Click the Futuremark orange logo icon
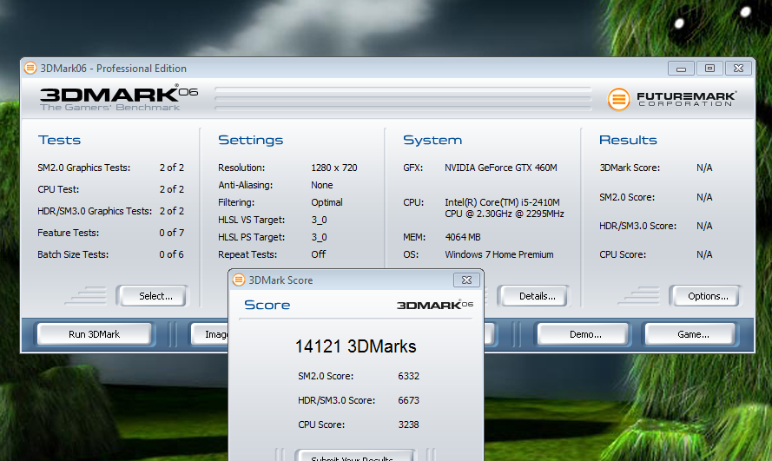The image size is (772, 461). click(618, 99)
